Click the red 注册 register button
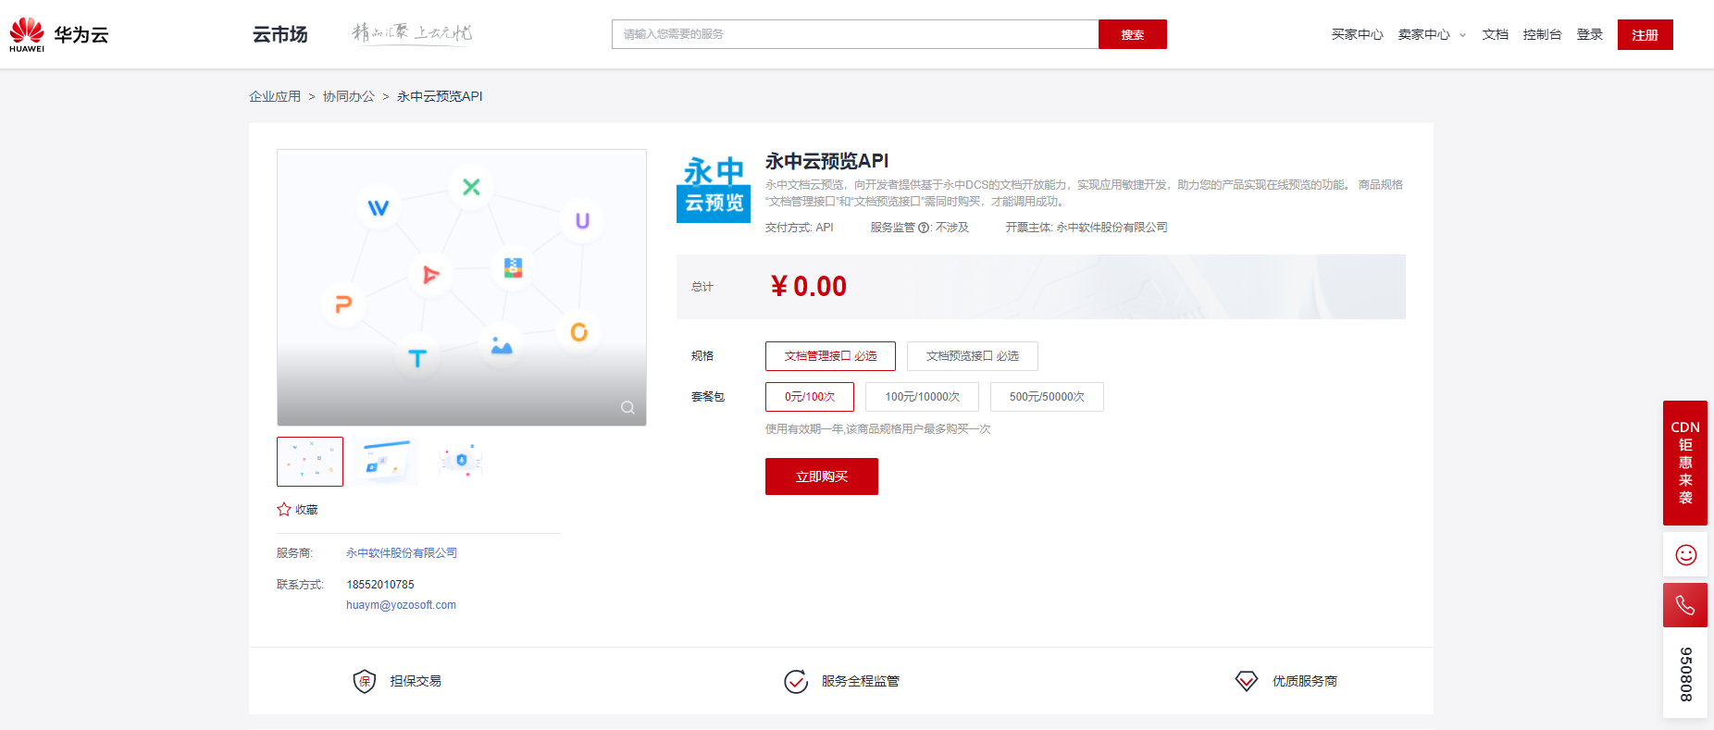 coord(1645,34)
